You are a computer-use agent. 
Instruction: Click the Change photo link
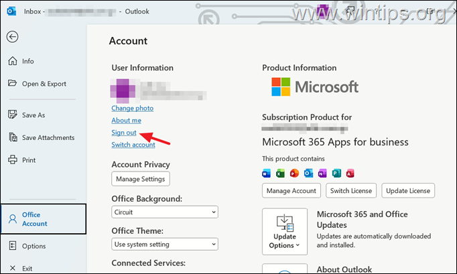tap(132, 108)
